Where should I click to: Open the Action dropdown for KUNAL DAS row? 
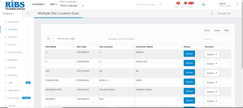212,64
